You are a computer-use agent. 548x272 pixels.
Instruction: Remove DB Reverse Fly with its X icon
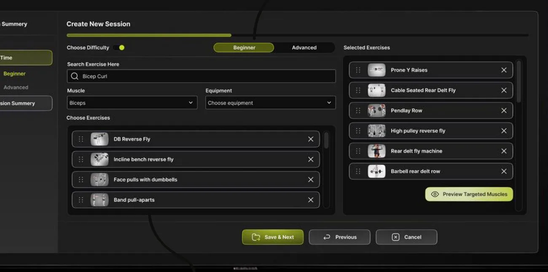click(x=311, y=139)
